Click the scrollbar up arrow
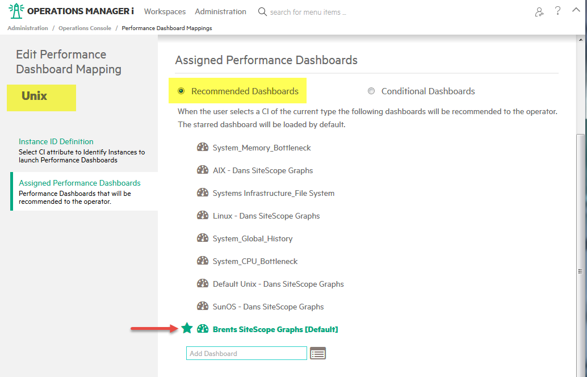The width and height of the screenshot is (587, 377). click(580, 39)
